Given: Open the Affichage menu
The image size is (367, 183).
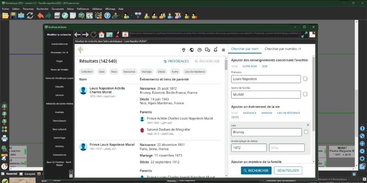Looking at the screenshot, I should [110, 9].
